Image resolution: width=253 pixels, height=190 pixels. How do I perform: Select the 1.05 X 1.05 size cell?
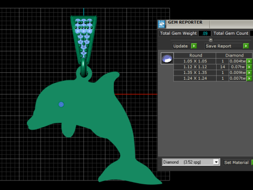[x=195, y=61]
